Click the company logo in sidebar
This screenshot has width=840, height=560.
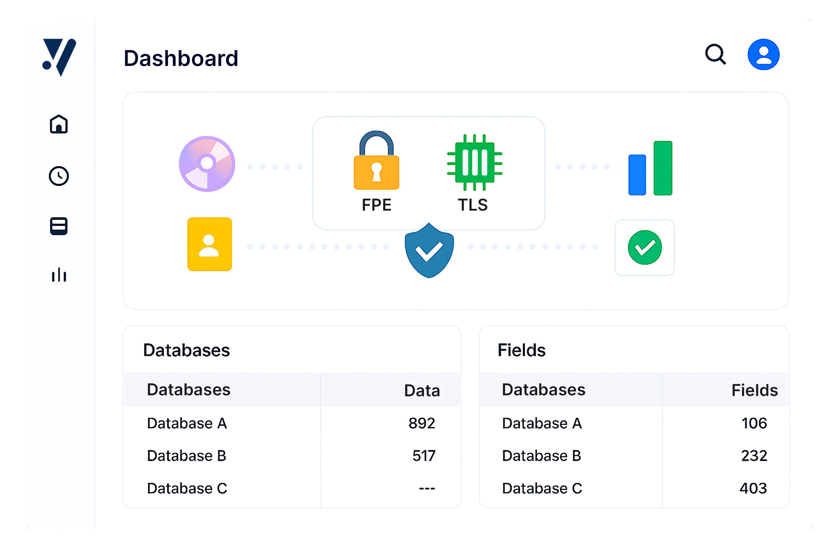pos(59,57)
